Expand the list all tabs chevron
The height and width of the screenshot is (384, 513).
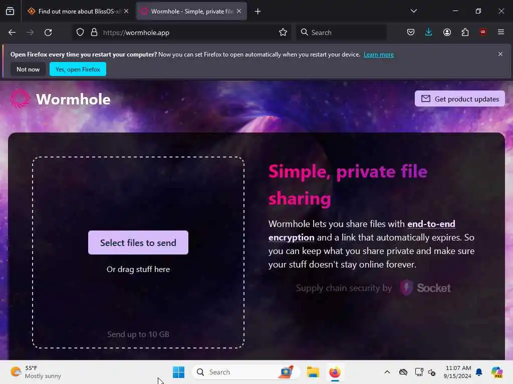(x=413, y=11)
